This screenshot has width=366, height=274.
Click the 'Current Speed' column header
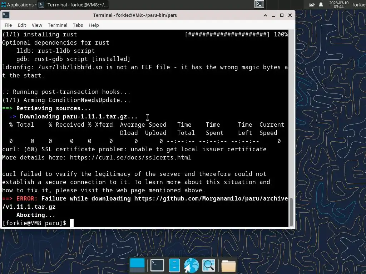pos(272,128)
